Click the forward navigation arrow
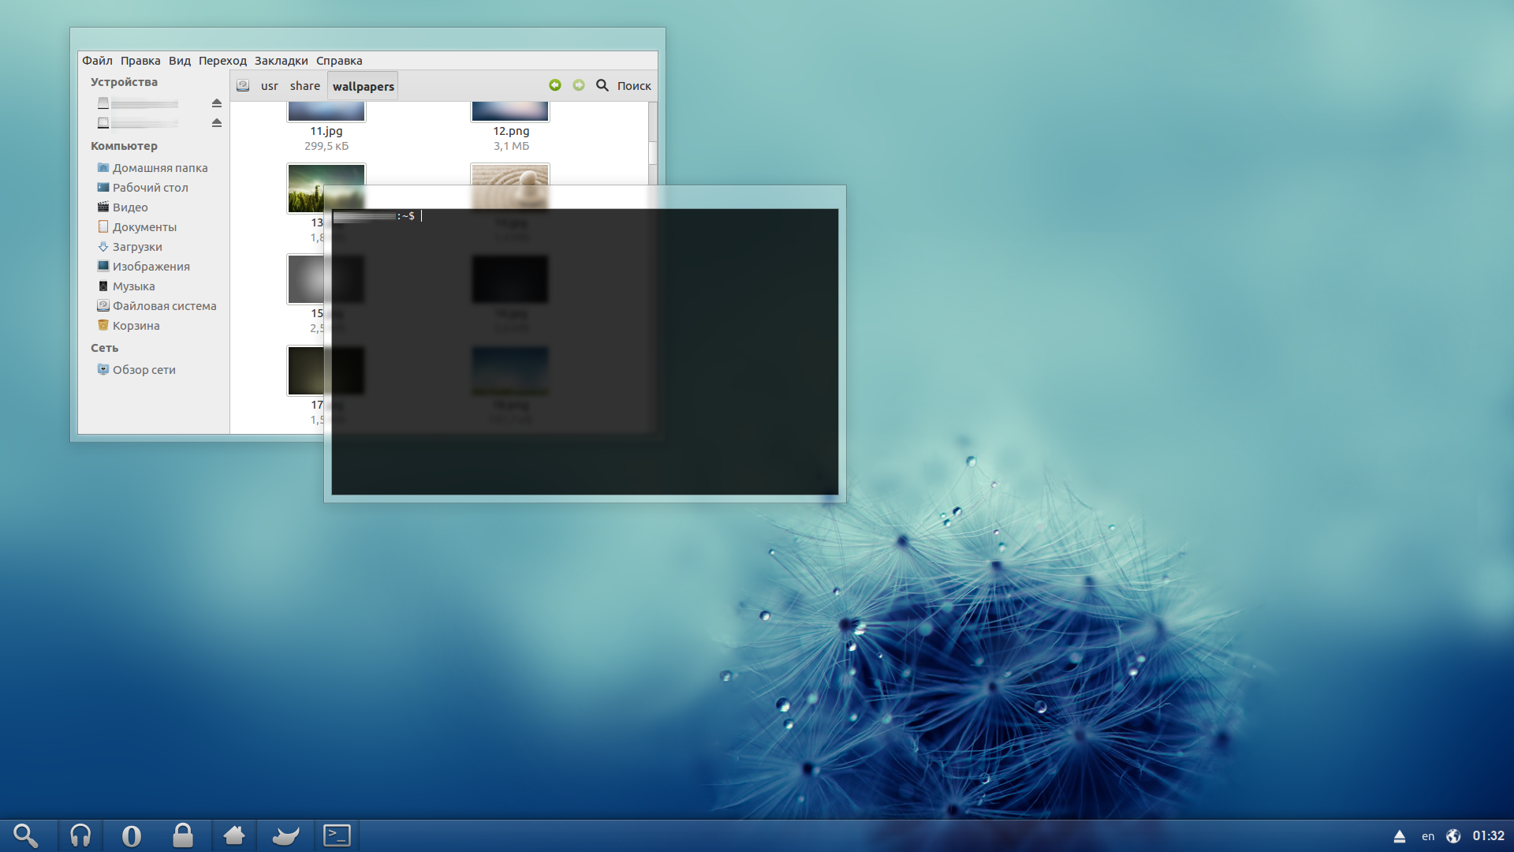The width and height of the screenshot is (1514, 852). [579, 85]
